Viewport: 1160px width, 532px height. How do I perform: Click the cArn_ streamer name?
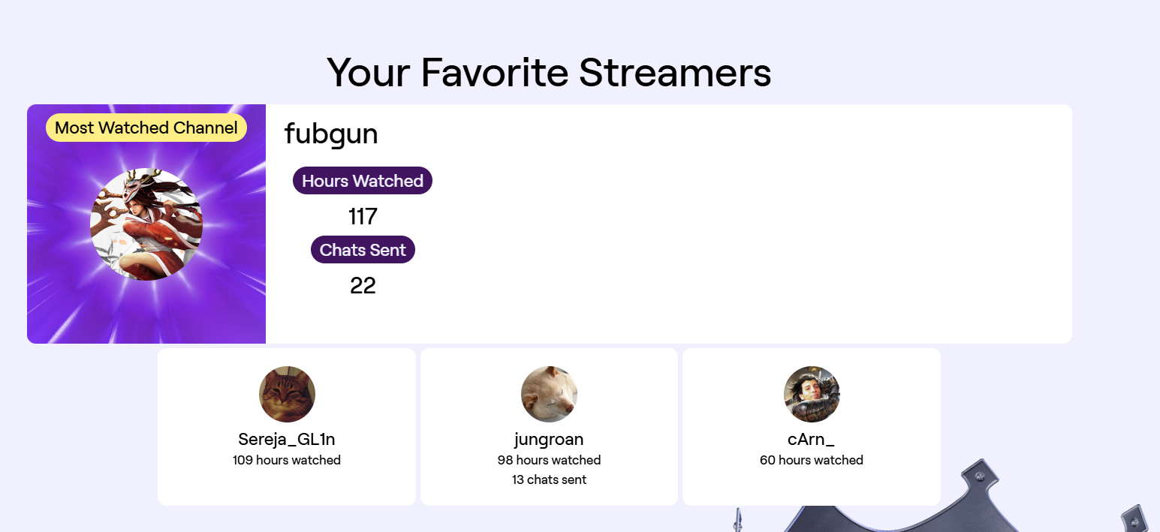[812, 440]
